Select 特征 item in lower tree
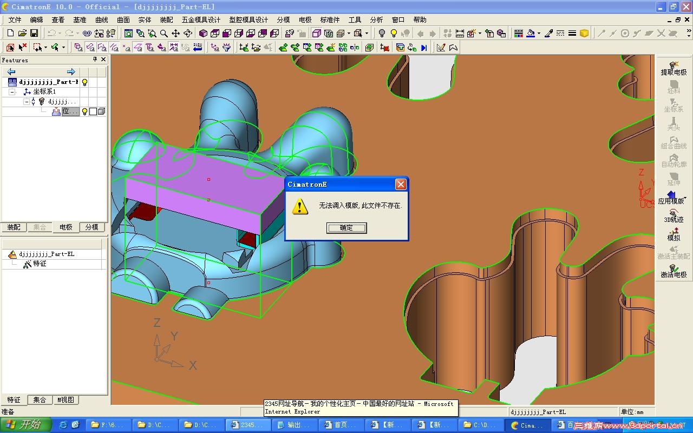The image size is (693, 433). pos(40,264)
